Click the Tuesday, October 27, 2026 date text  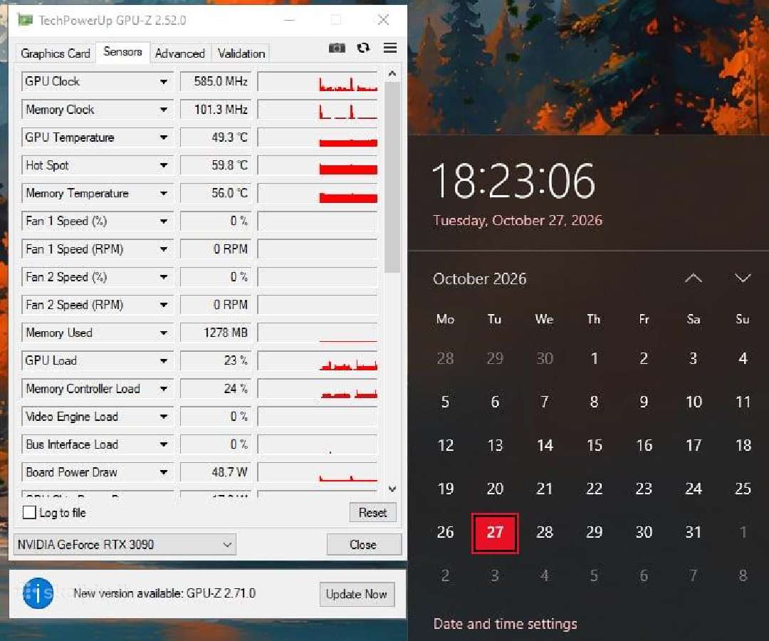(518, 220)
